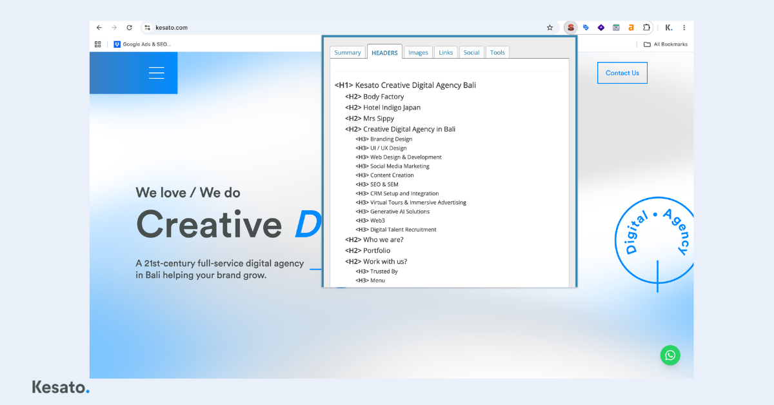Select H1 'Kesato Creative Digital Agency Bali'
Viewport: 774px width, 405px height.
[x=405, y=85]
